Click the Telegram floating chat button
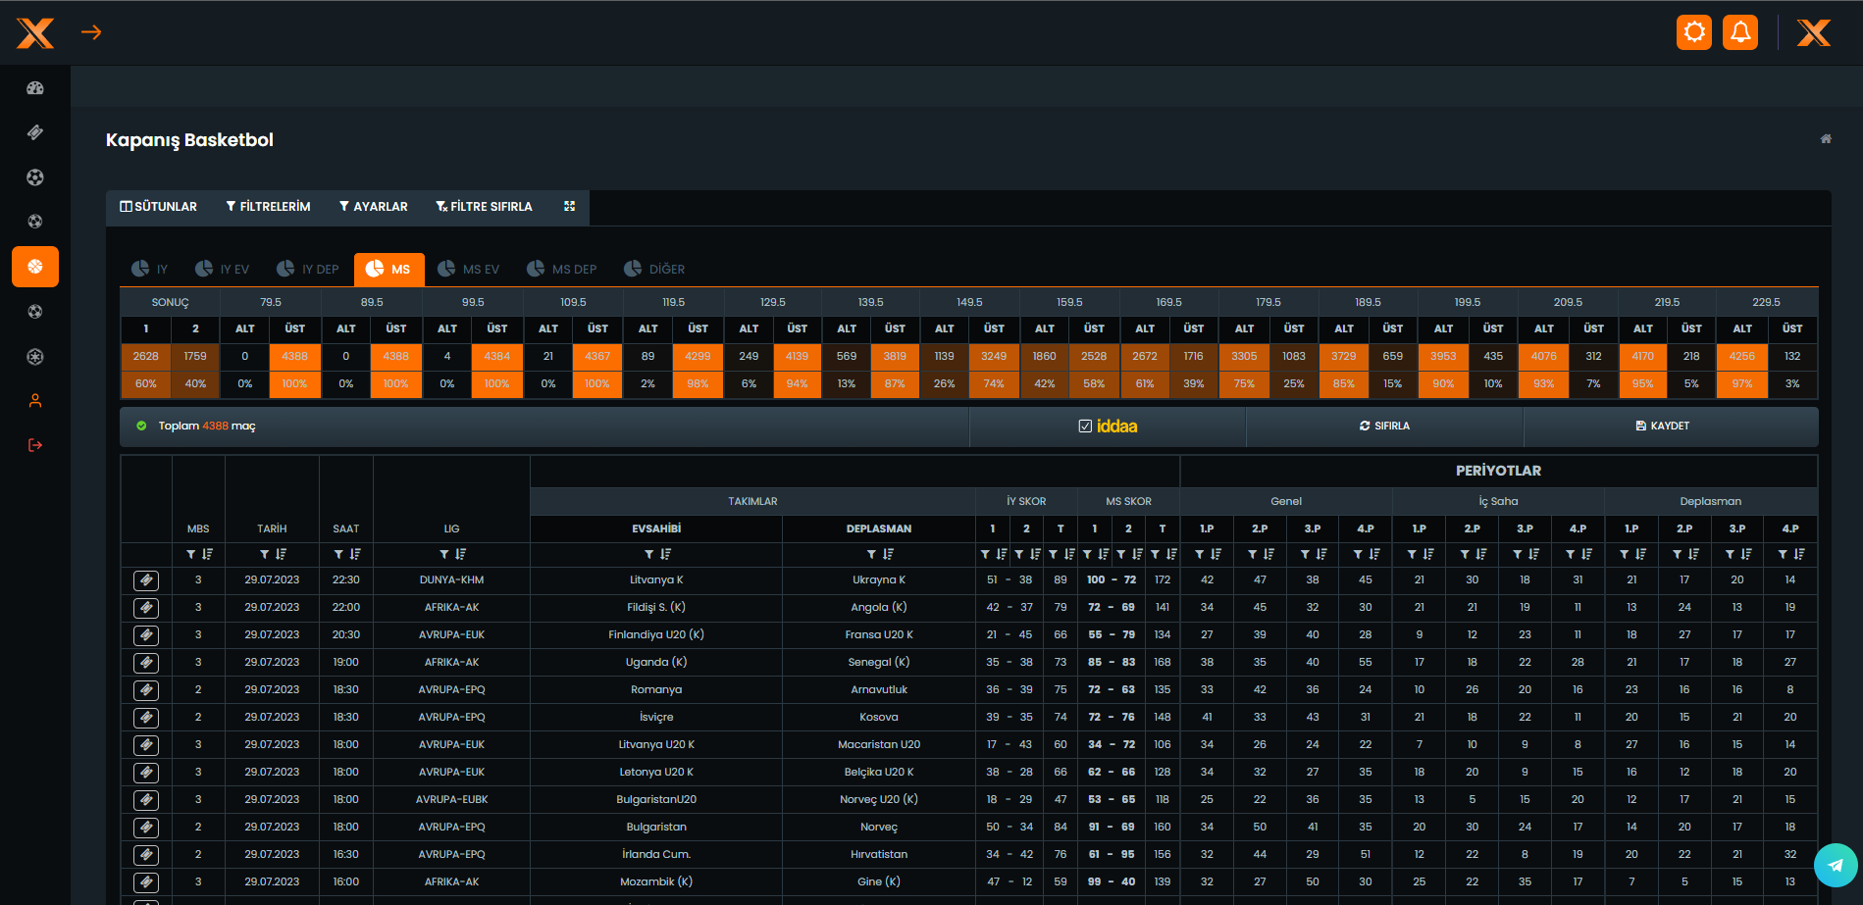 pyautogui.click(x=1836, y=866)
